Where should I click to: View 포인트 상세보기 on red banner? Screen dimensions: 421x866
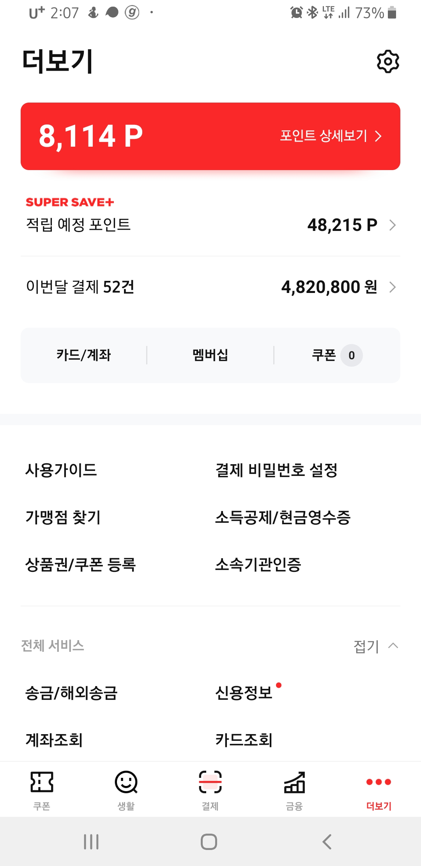(331, 136)
